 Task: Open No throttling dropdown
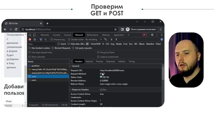point(94,39)
